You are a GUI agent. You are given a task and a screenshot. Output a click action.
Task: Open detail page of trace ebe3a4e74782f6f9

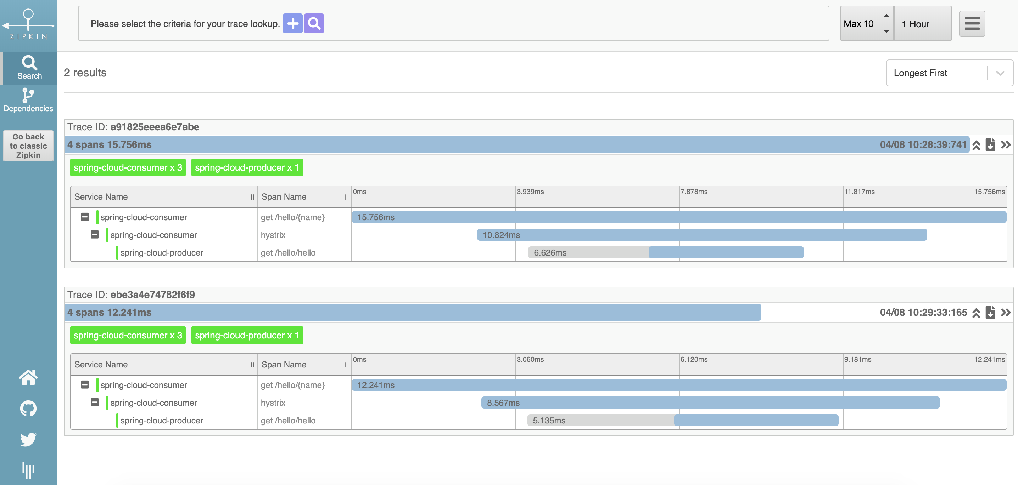(1006, 313)
